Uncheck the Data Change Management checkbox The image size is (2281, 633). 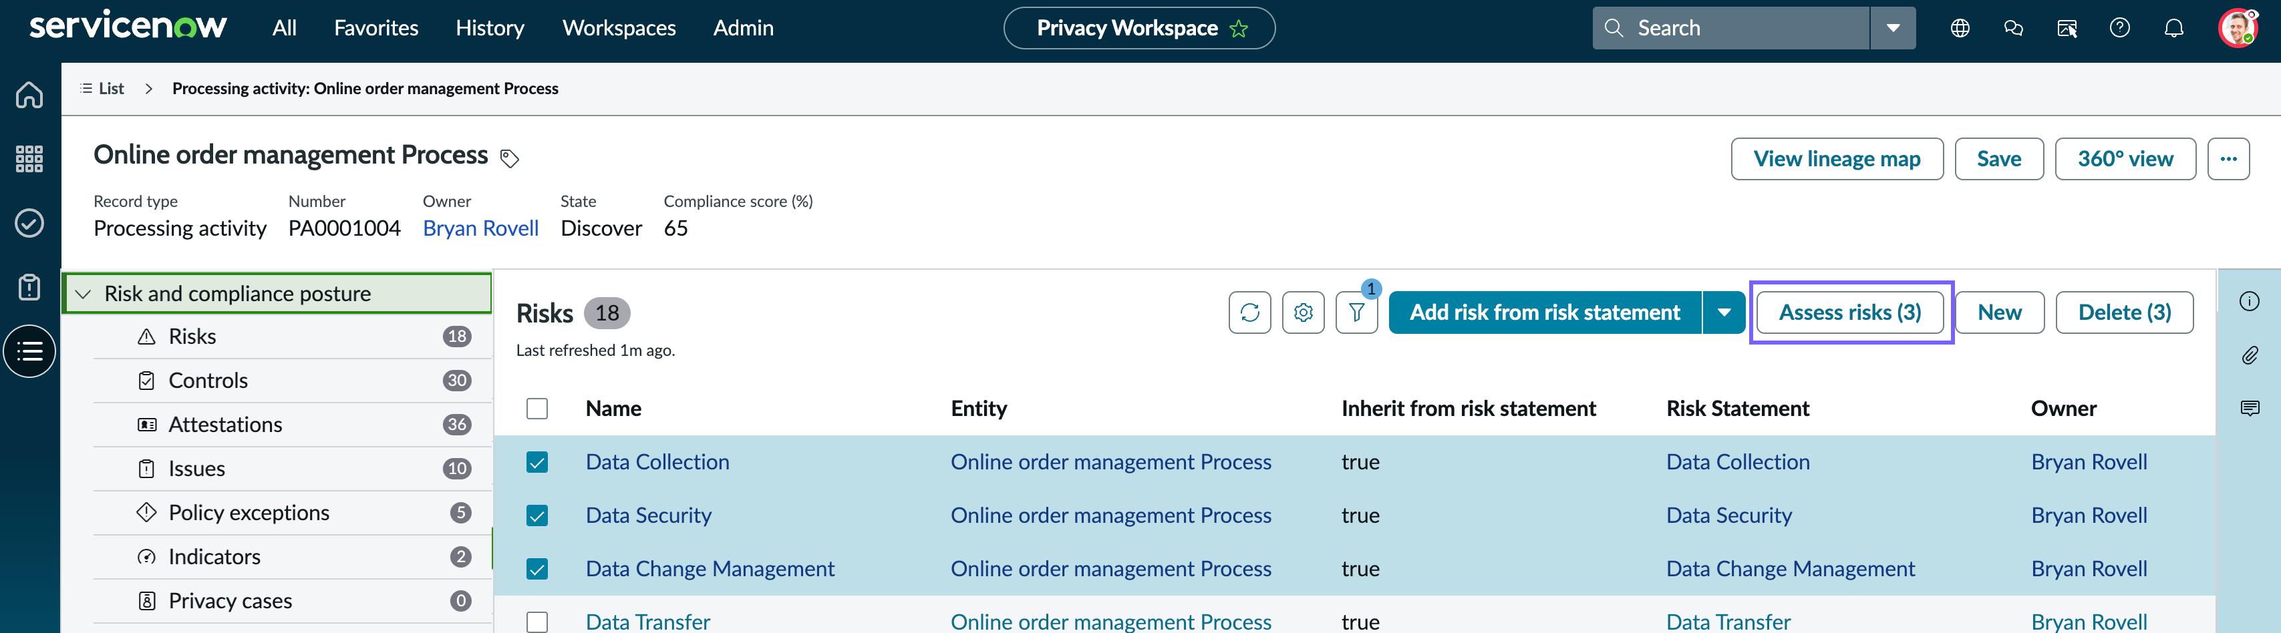[537, 568]
